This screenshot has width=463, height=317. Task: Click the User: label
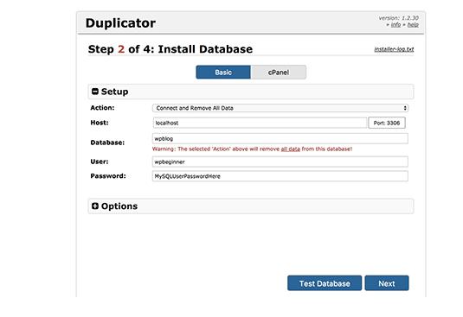(x=100, y=162)
